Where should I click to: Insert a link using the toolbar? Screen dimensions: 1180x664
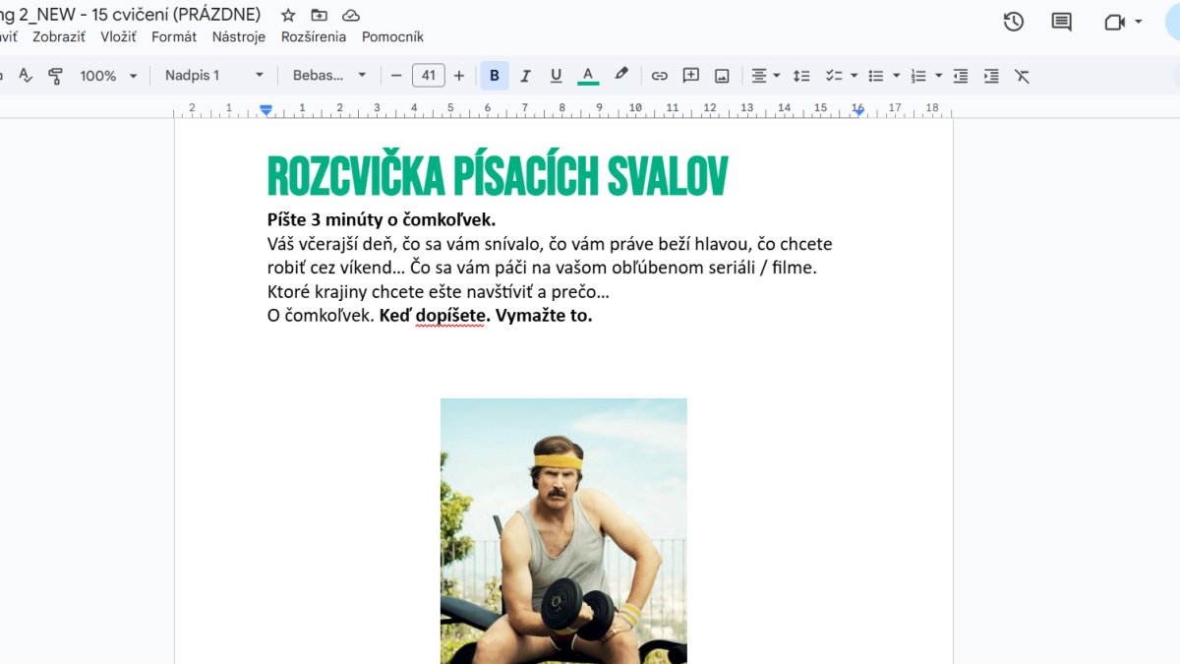point(660,76)
